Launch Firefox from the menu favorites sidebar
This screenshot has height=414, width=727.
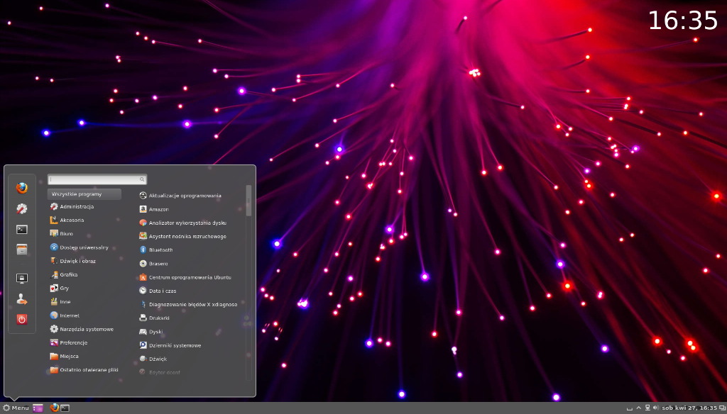tap(22, 188)
